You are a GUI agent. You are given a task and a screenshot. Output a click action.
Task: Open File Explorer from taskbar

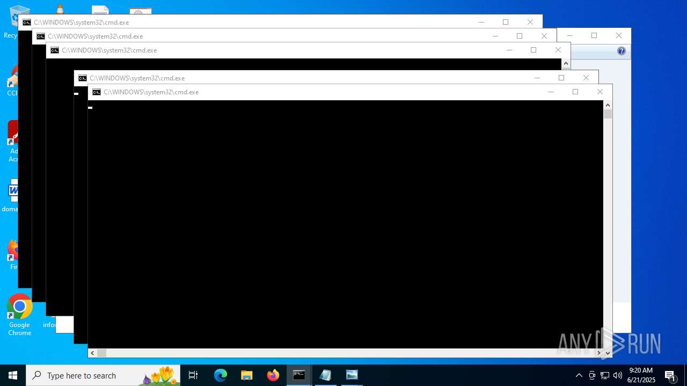pos(247,375)
